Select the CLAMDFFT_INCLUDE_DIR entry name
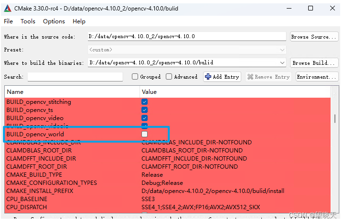 41,159
